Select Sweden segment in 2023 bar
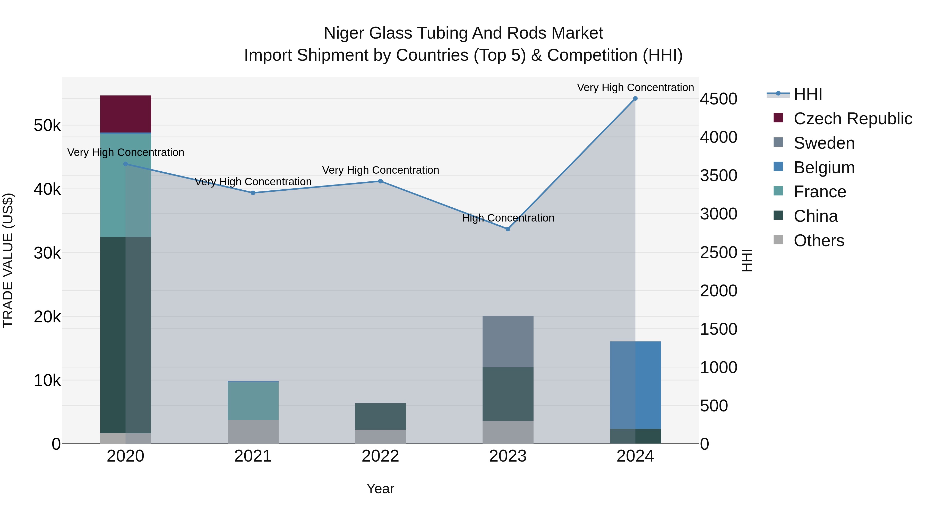 point(508,342)
